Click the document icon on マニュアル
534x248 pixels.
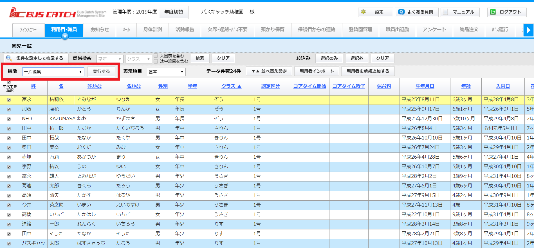pyautogui.click(x=445, y=12)
